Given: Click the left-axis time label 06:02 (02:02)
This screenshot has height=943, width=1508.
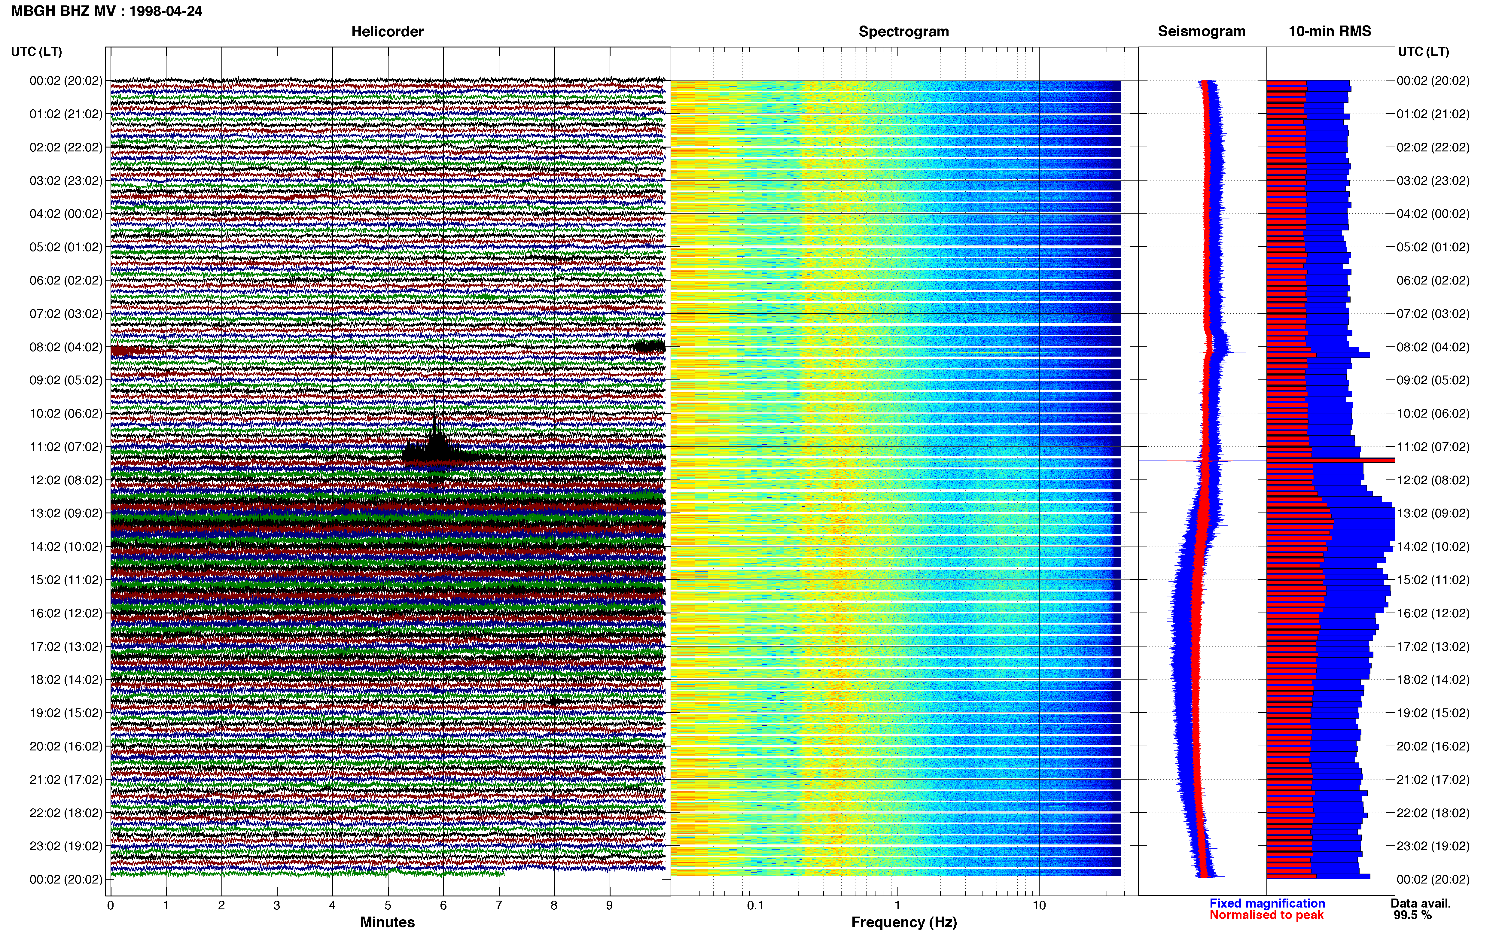Looking at the screenshot, I should pyautogui.click(x=65, y=280).
